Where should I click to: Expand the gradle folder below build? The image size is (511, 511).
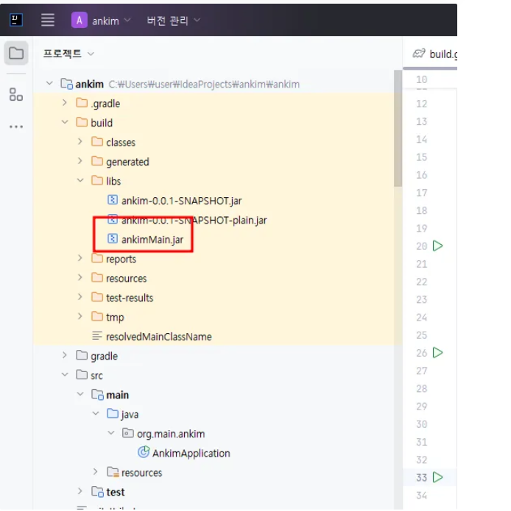point(65,355)
